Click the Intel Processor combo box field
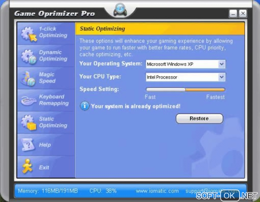The width and height of the screenshot is (260, 202). pos(186,77)
